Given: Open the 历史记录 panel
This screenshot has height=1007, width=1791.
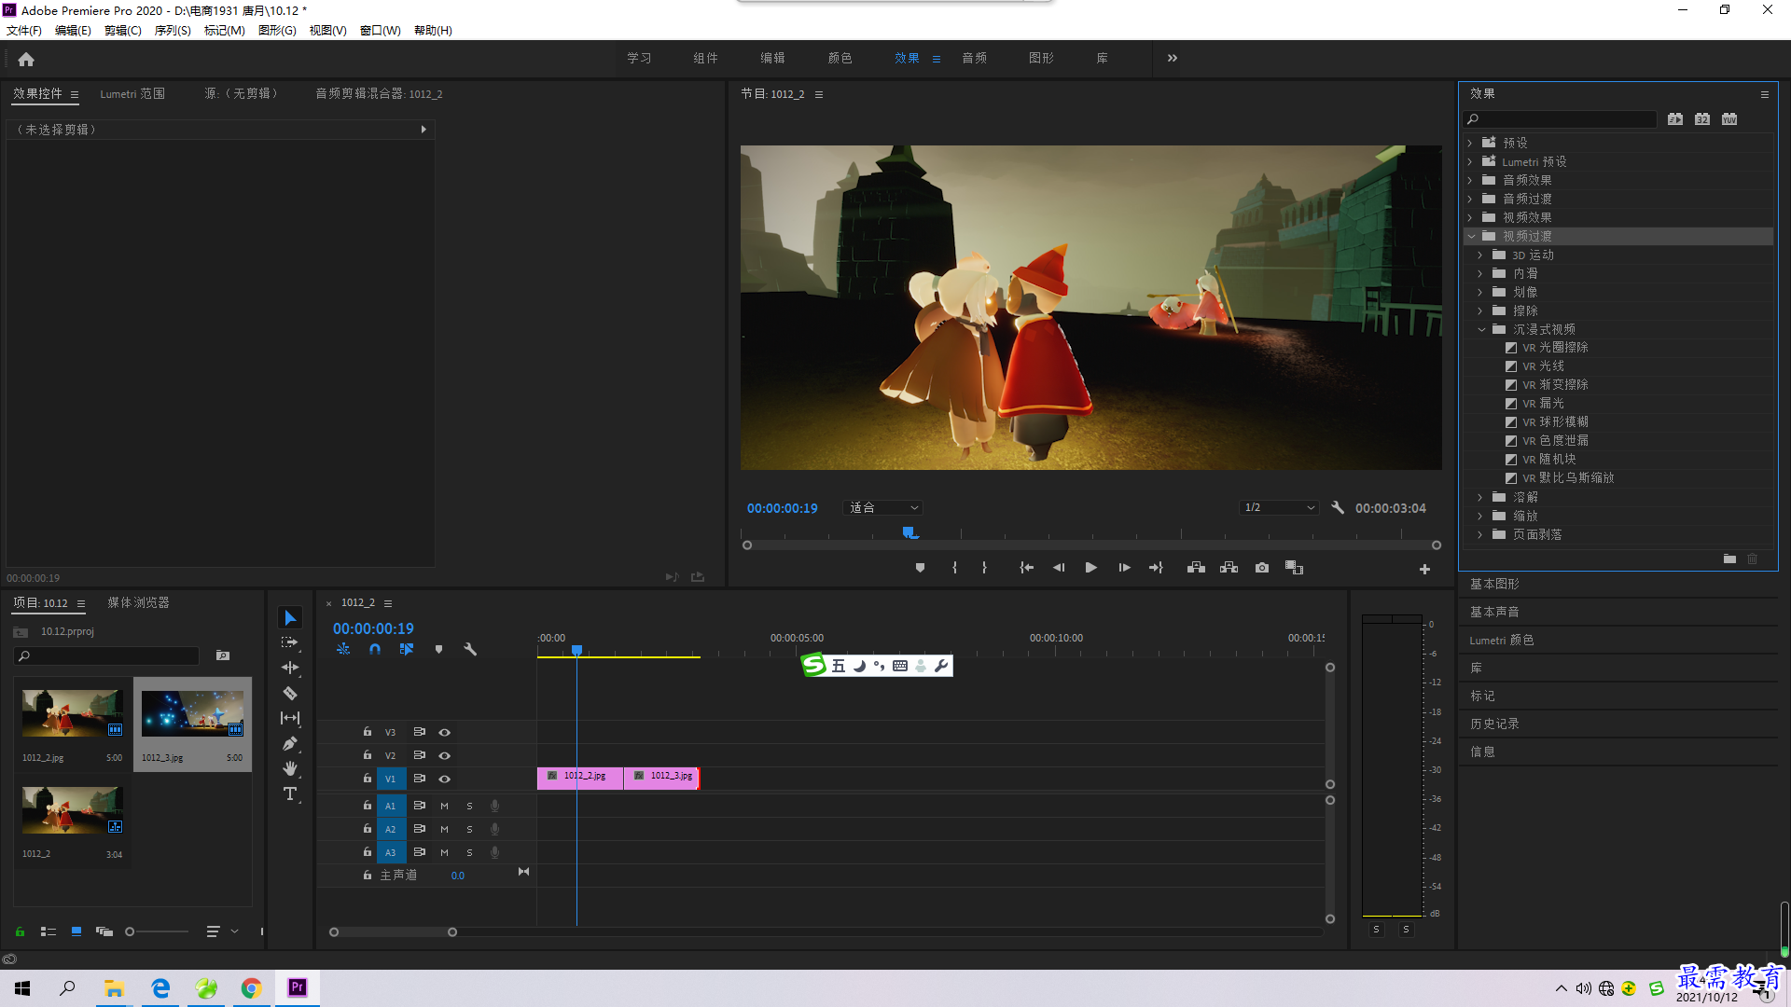Looking at the screenshot, I should click(1494, 724).
